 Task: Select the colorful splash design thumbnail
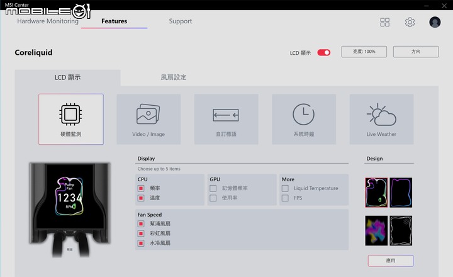point(376,230)
